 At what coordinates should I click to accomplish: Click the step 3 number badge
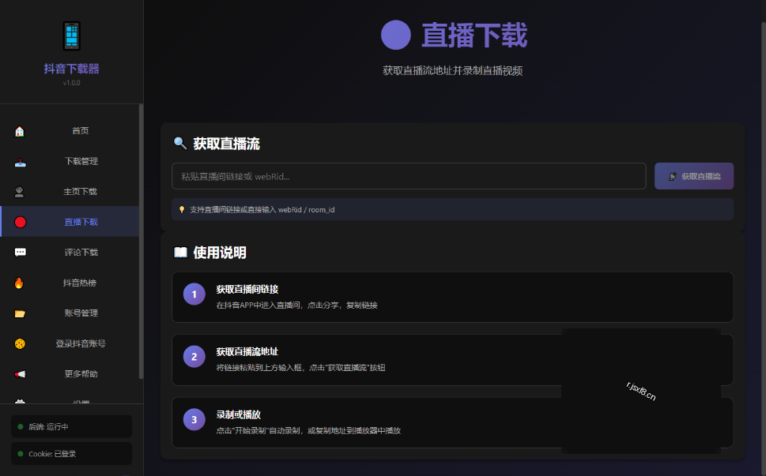click(x=194, y=419)
